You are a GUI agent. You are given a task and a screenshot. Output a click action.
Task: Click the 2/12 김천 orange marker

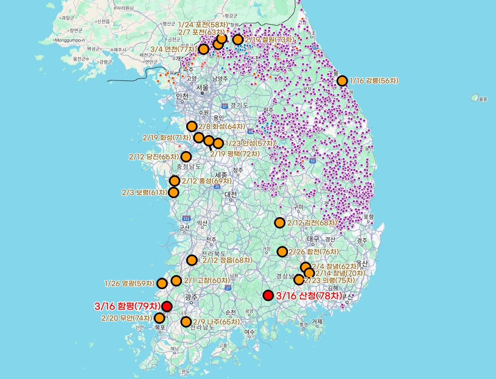click(x=280, y=223)
